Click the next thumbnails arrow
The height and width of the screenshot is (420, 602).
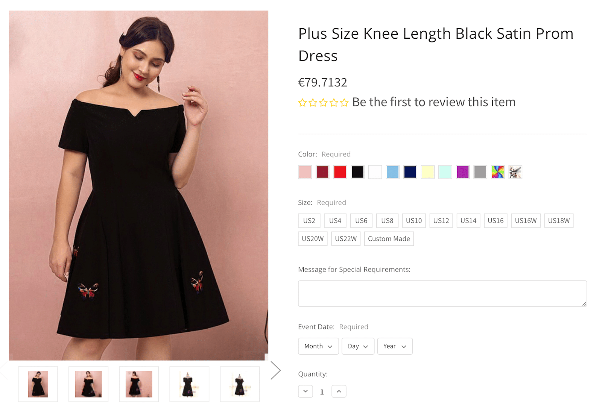click(276, 370)
